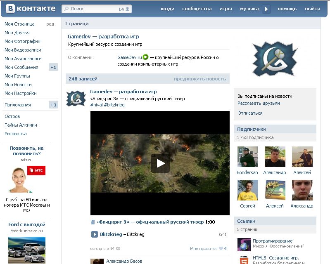The height and width of the screenshot is (264, 330).
Task: Click the Мне нравится label
Action: (204, 248)
